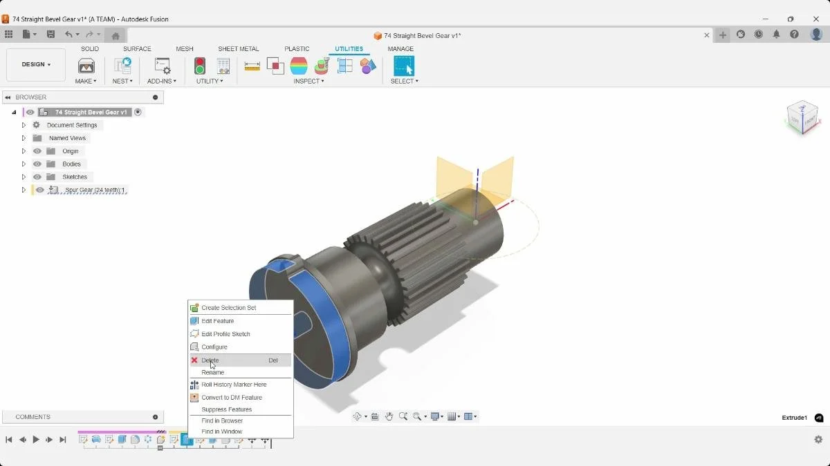Image resolution: width=830 pixels, height=466 pixels.
Task: Toggle Origin folder visibility eye
Action: coord(37,151)
